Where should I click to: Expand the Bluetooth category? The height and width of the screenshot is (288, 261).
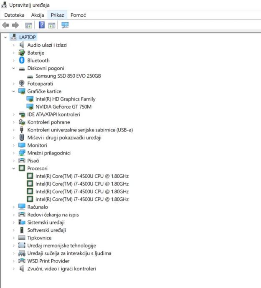[14, 61]
